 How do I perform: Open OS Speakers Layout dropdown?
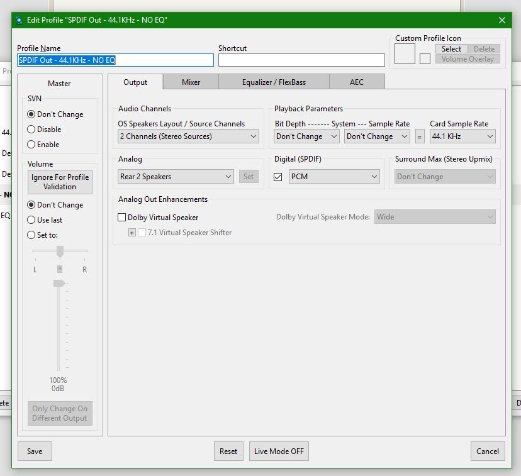[x=188, y=136]
